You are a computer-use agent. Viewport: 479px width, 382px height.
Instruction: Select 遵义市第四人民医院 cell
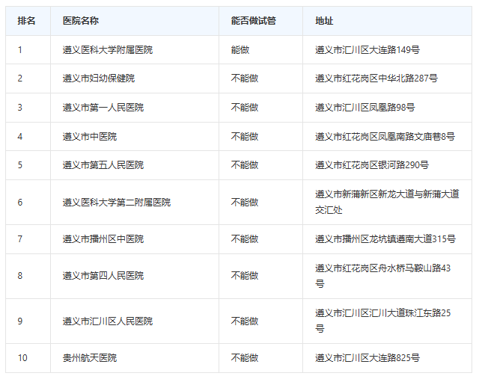pyautogui.click(x=103, y=276)
